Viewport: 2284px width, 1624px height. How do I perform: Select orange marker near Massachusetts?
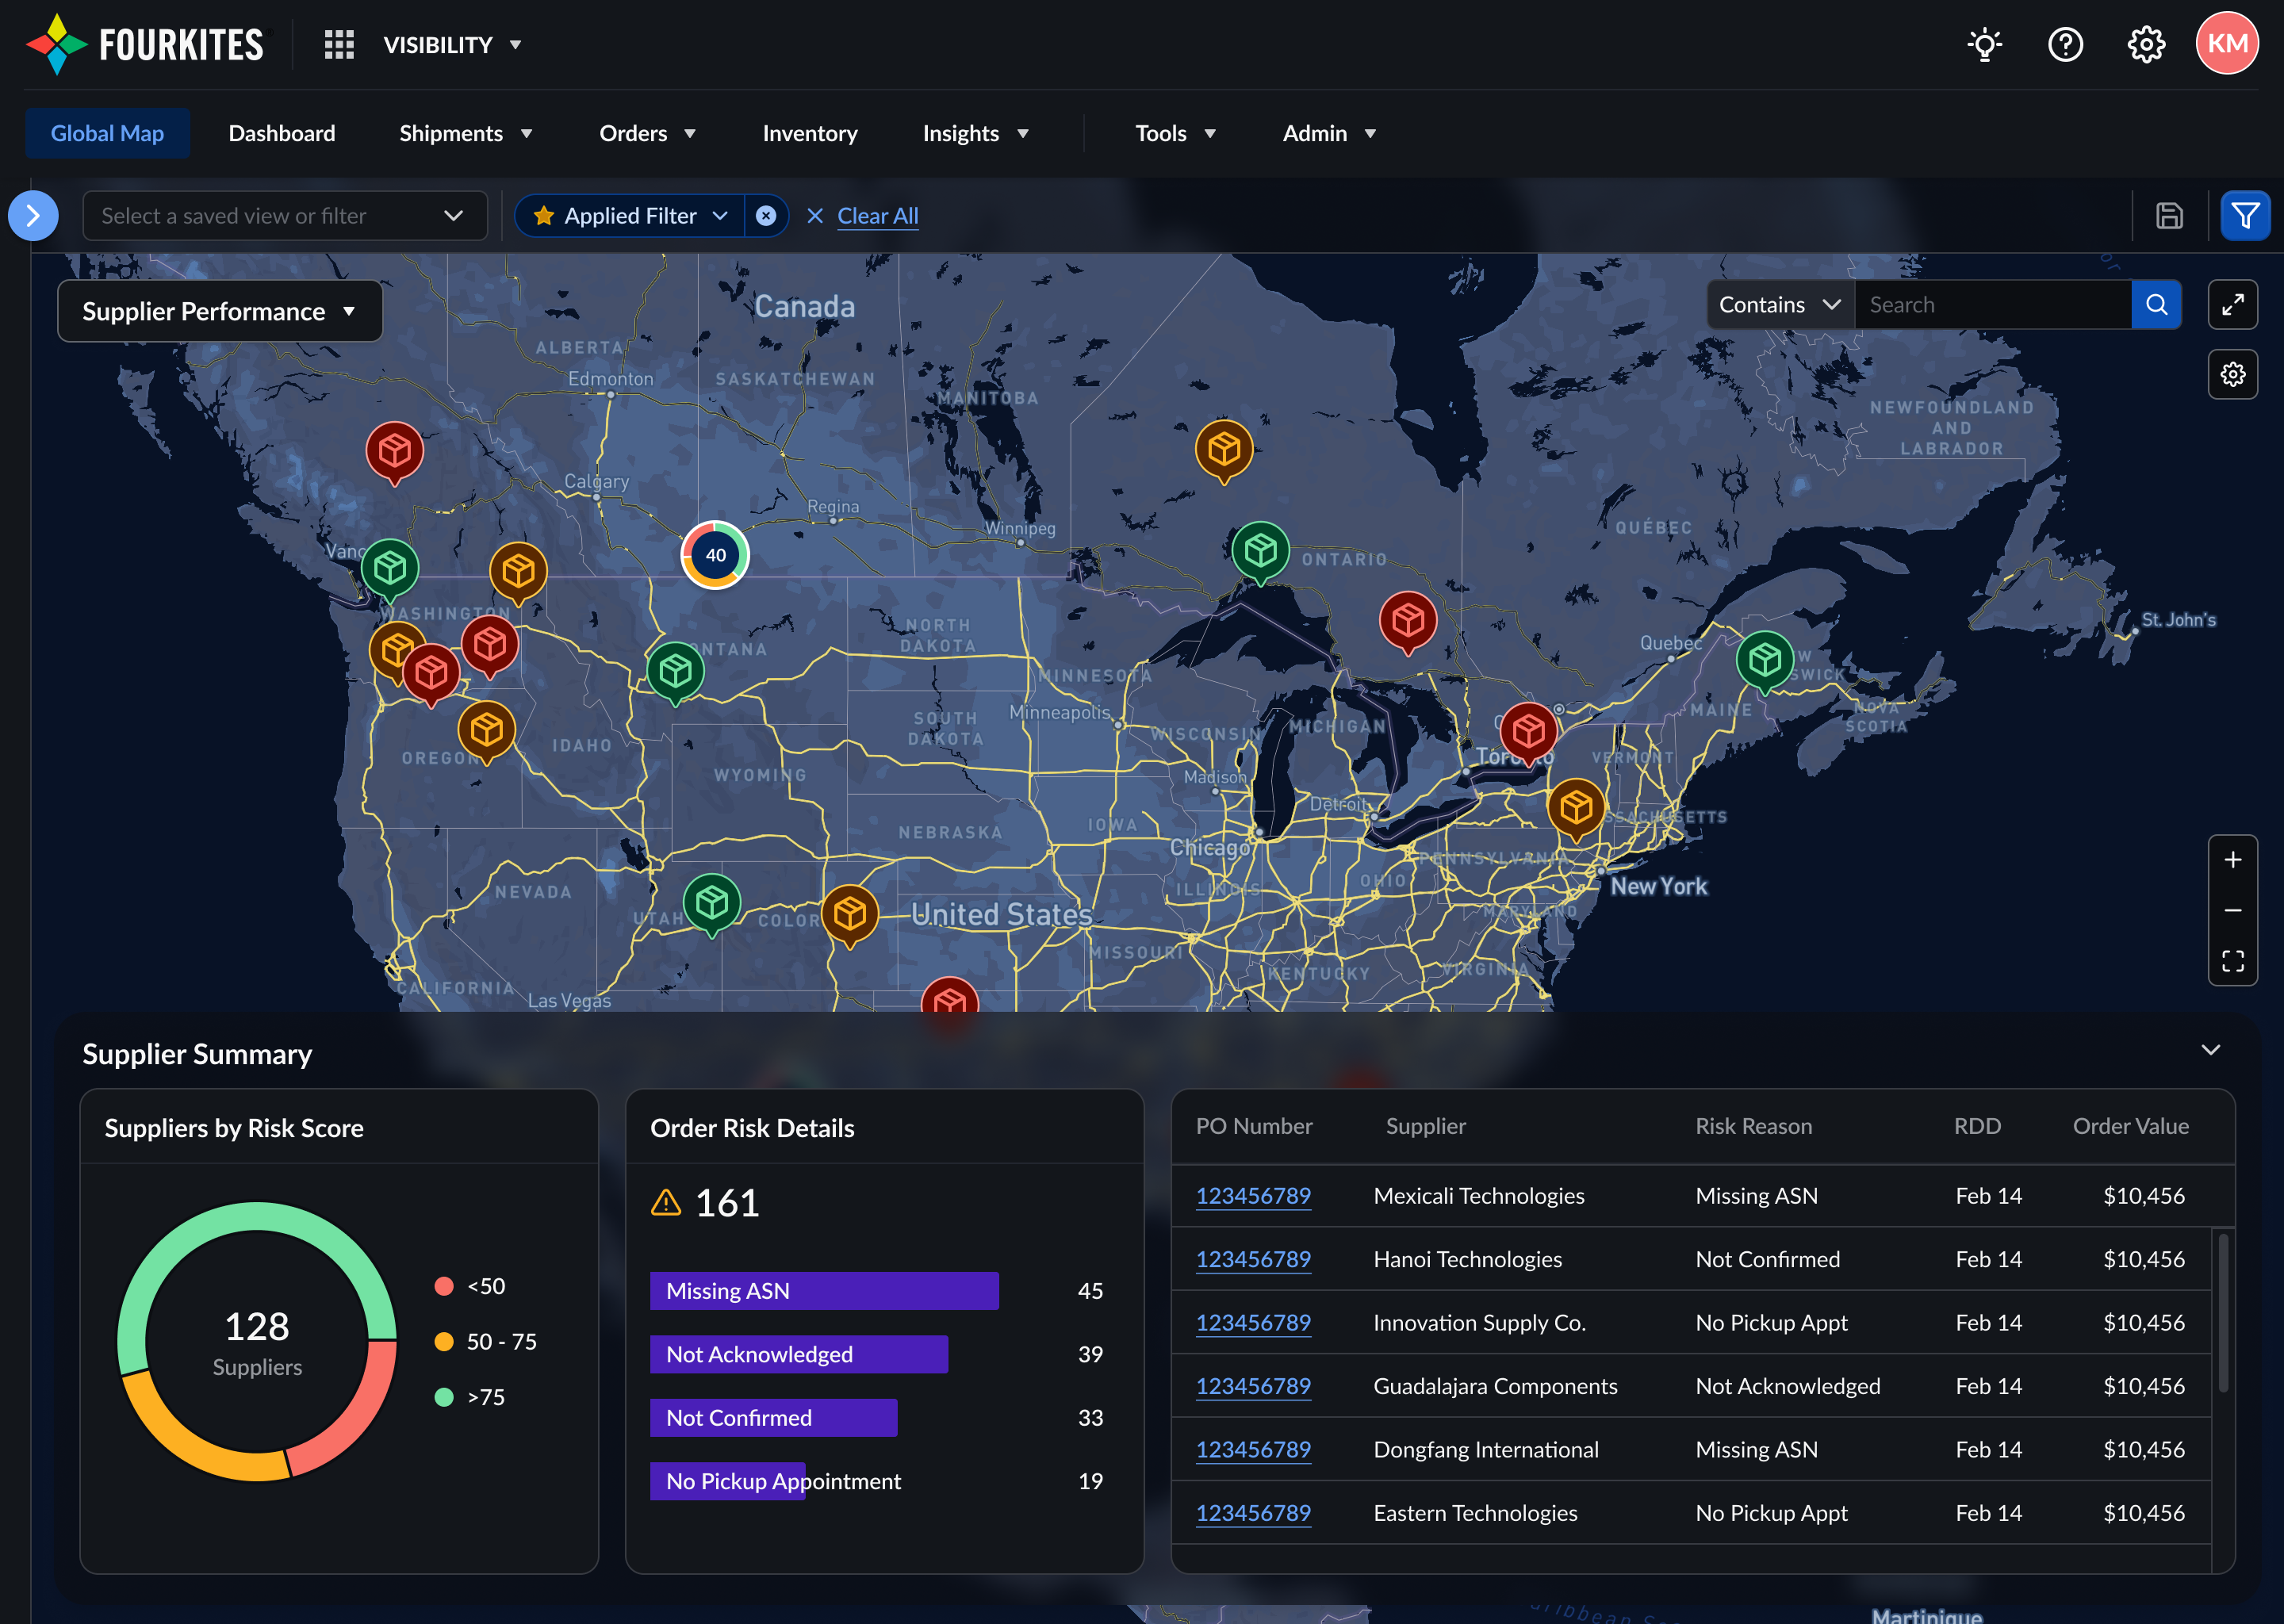pos(1576,809)
